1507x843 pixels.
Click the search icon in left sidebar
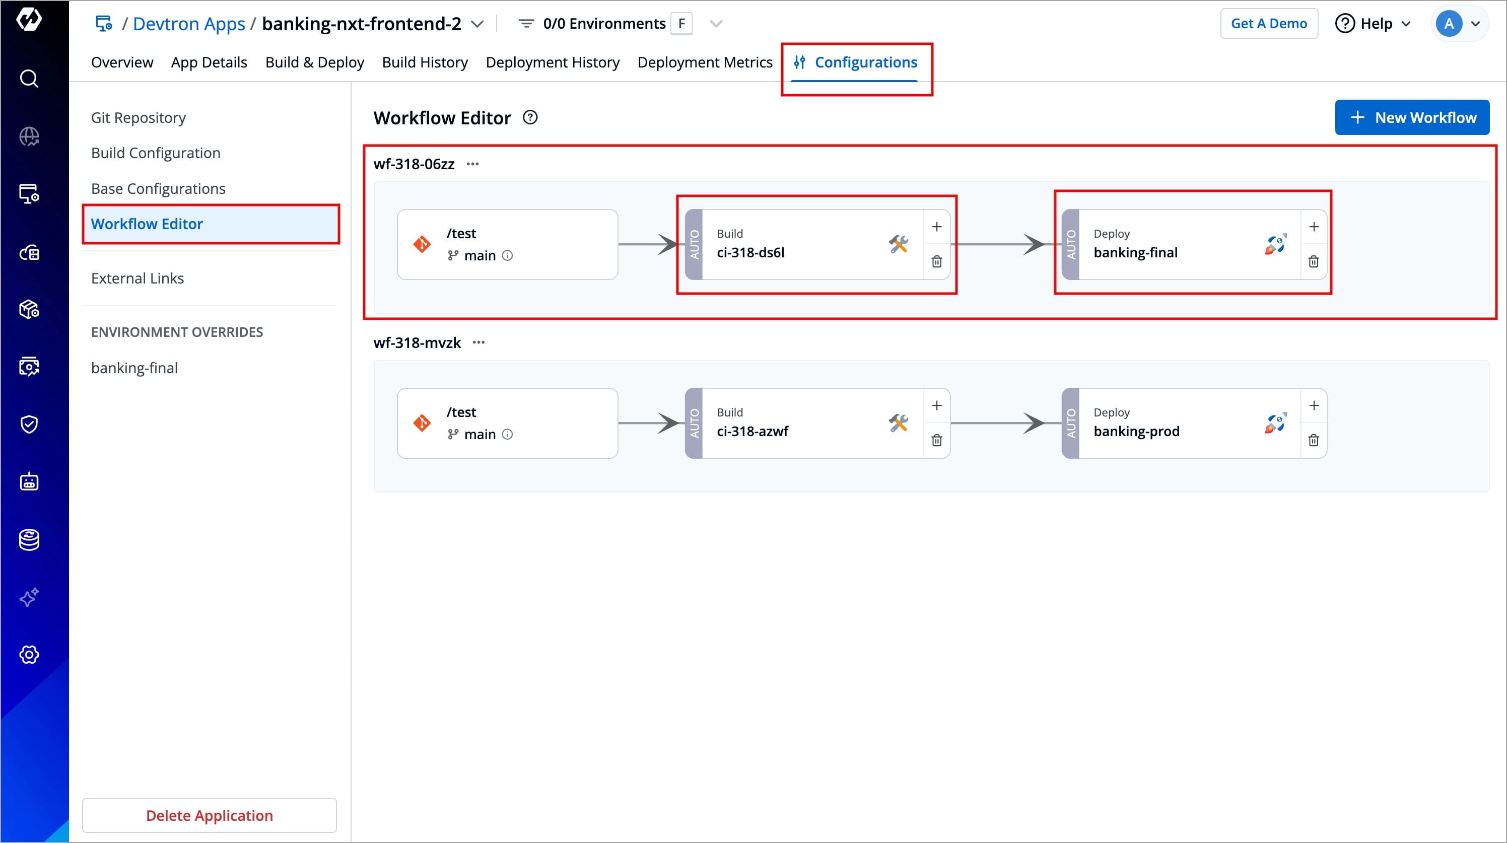point(29,79)
